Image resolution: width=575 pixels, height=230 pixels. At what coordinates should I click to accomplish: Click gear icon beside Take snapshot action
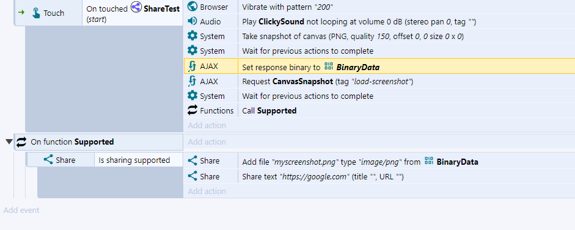(192, 36)
